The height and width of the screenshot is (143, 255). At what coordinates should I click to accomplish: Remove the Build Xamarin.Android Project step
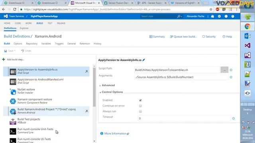point(87,111)
